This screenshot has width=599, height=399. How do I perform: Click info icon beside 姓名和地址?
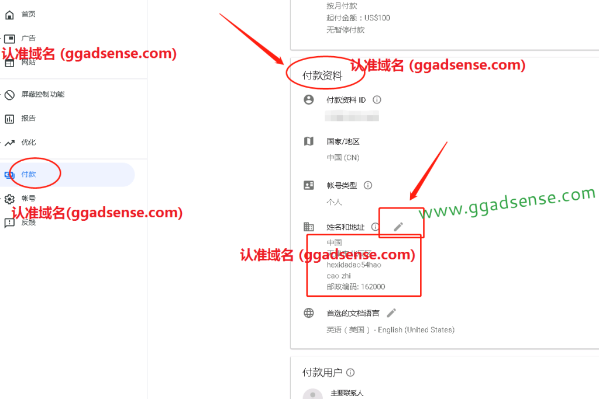click(375, 227)
